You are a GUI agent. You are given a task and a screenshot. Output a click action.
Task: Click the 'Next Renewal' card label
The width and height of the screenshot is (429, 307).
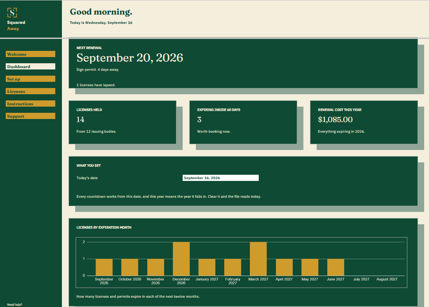89,48
